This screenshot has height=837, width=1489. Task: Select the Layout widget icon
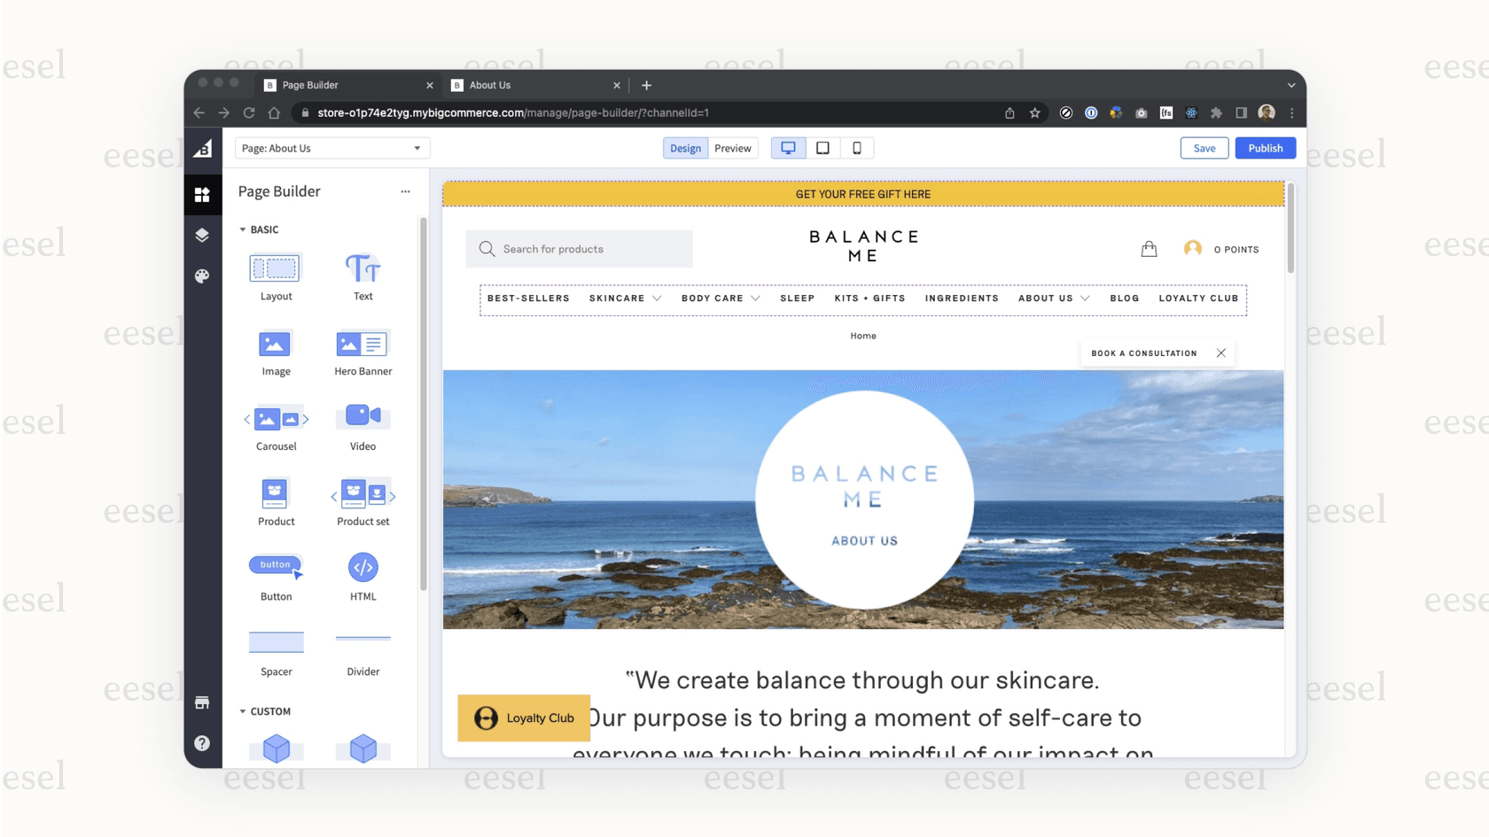coord(276,268)
